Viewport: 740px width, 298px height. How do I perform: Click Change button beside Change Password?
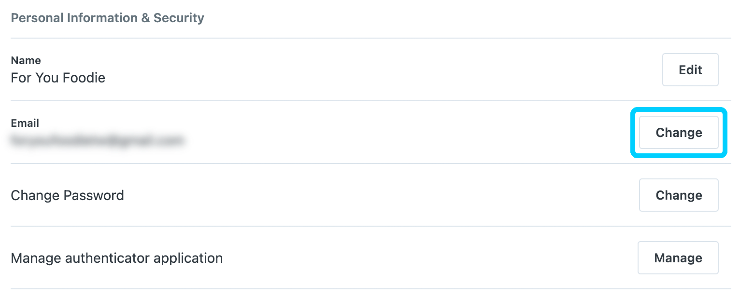[678, 195]
